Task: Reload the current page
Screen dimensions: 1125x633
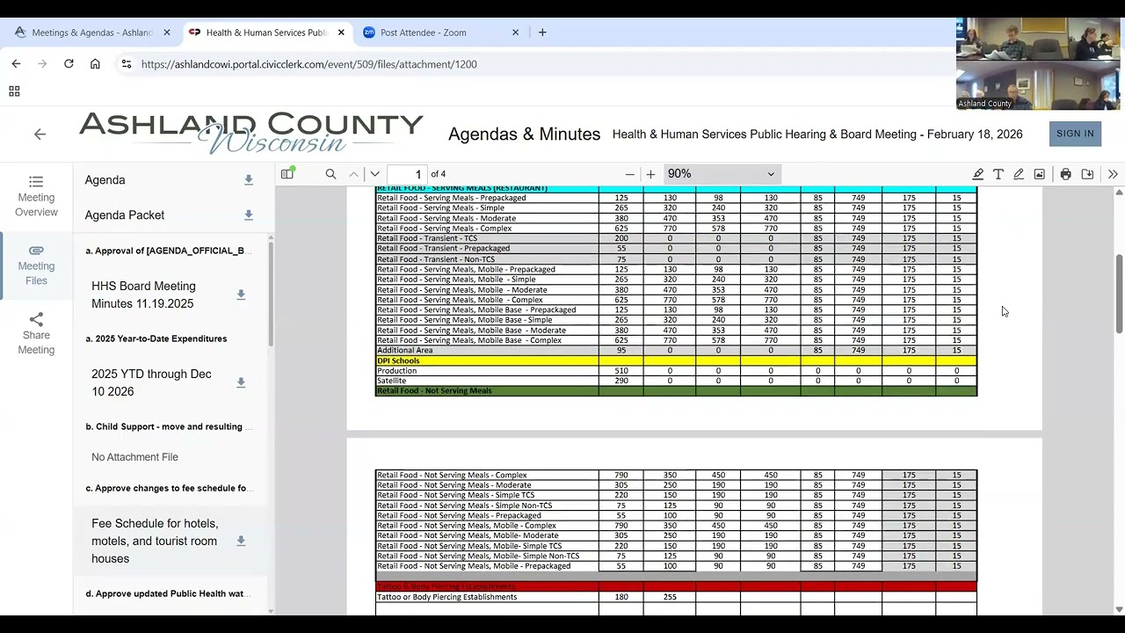Action: (69, 63)
